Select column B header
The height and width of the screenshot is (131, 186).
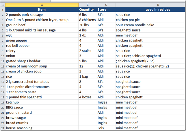click(x=88, y=5)
